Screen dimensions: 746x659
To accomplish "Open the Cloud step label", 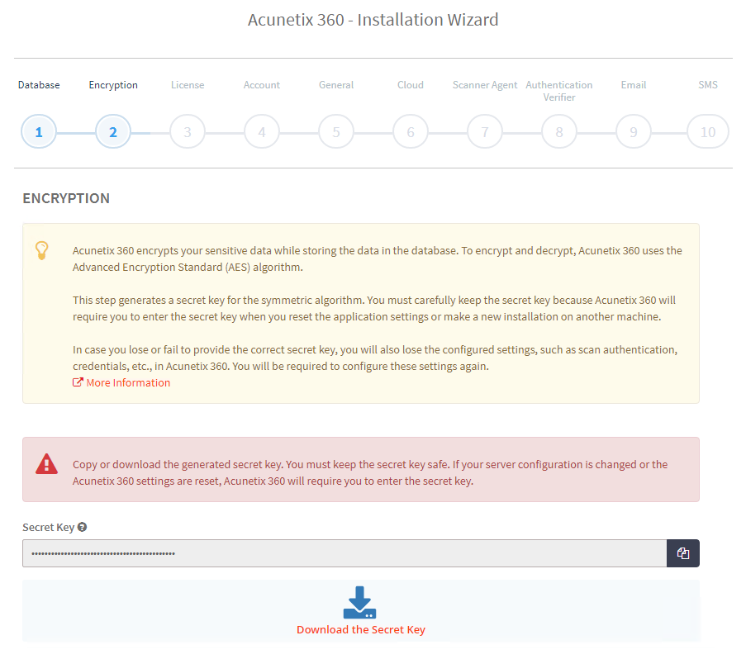I will point(411,84).
